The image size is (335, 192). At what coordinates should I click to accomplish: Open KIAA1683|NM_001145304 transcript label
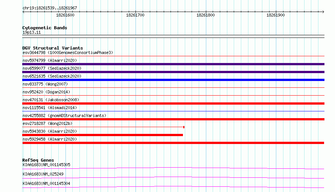coord(46,183)
